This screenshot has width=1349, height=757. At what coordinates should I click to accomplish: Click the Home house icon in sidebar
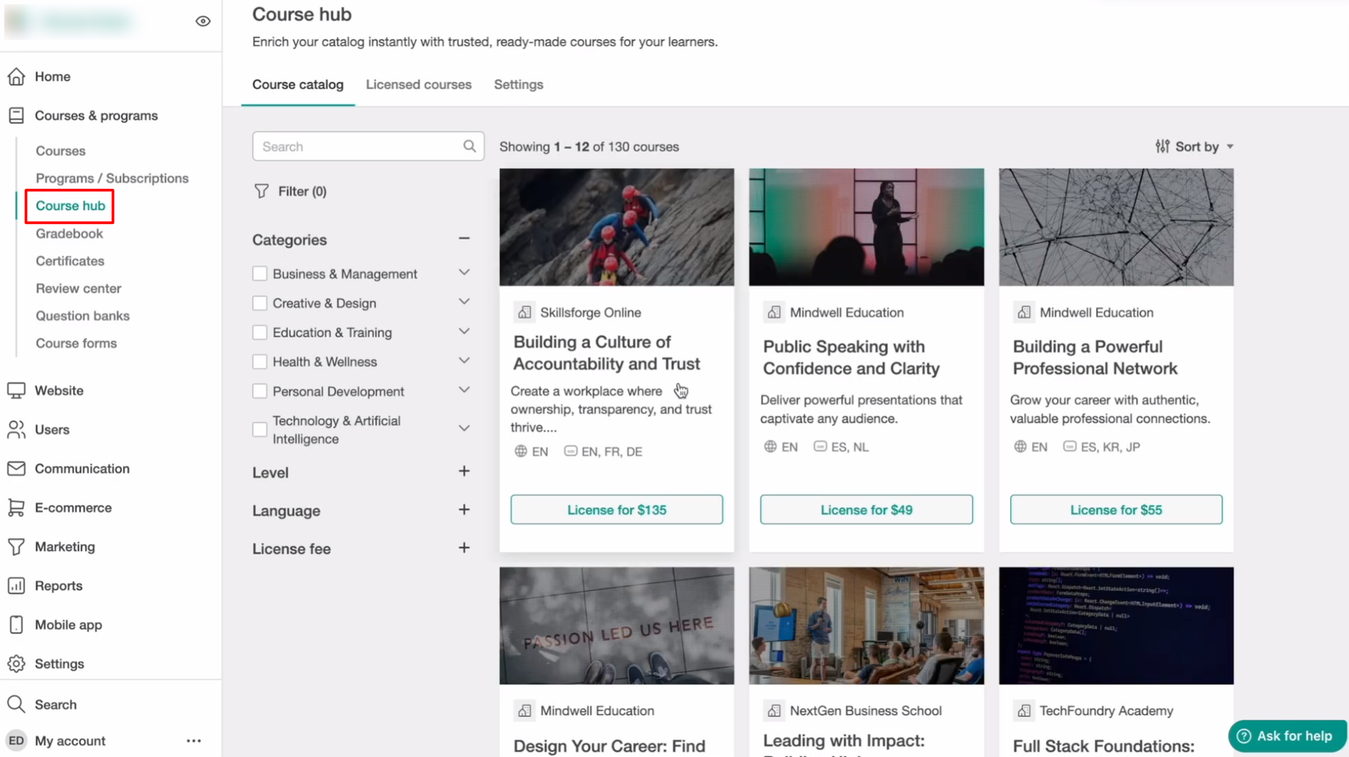[x=16, y=77]
